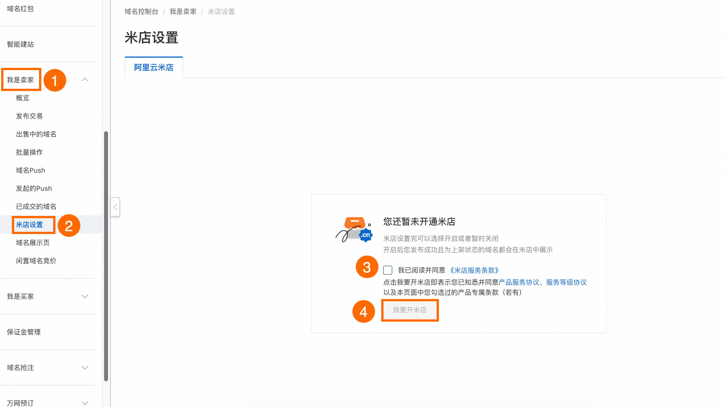Open 智能建站 sidebar item
Screen dimensions: 724x407
click(x=20, y=44)
